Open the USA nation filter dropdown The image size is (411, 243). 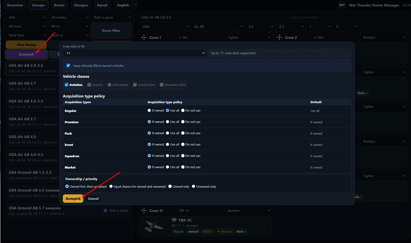[x=26, y=17]
